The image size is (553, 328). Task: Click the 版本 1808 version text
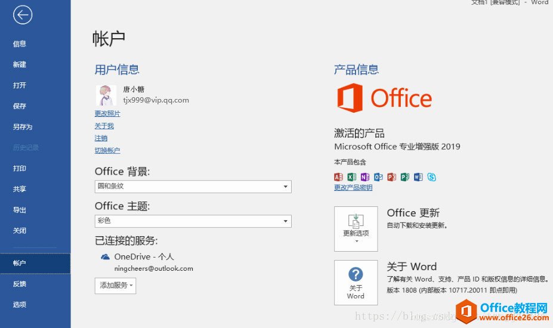tap(452, 290)
